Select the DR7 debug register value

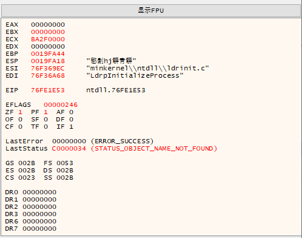coord(39,229)
